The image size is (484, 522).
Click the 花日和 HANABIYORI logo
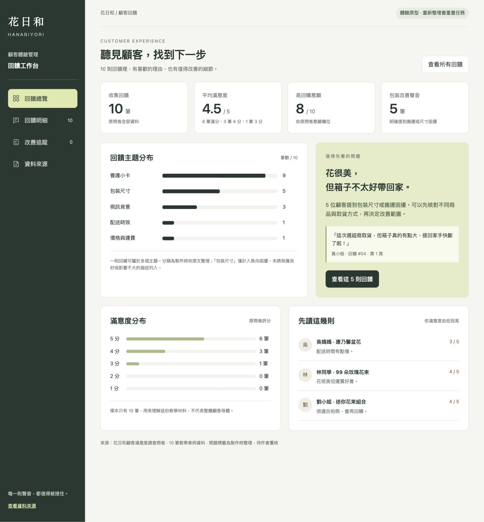(26, 26)
